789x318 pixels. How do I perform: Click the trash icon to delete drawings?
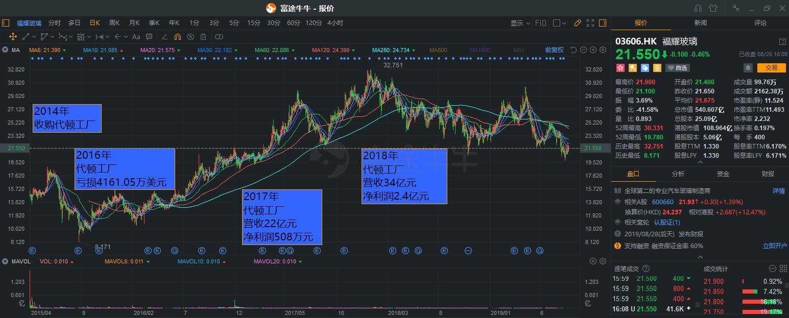(203, 37)
